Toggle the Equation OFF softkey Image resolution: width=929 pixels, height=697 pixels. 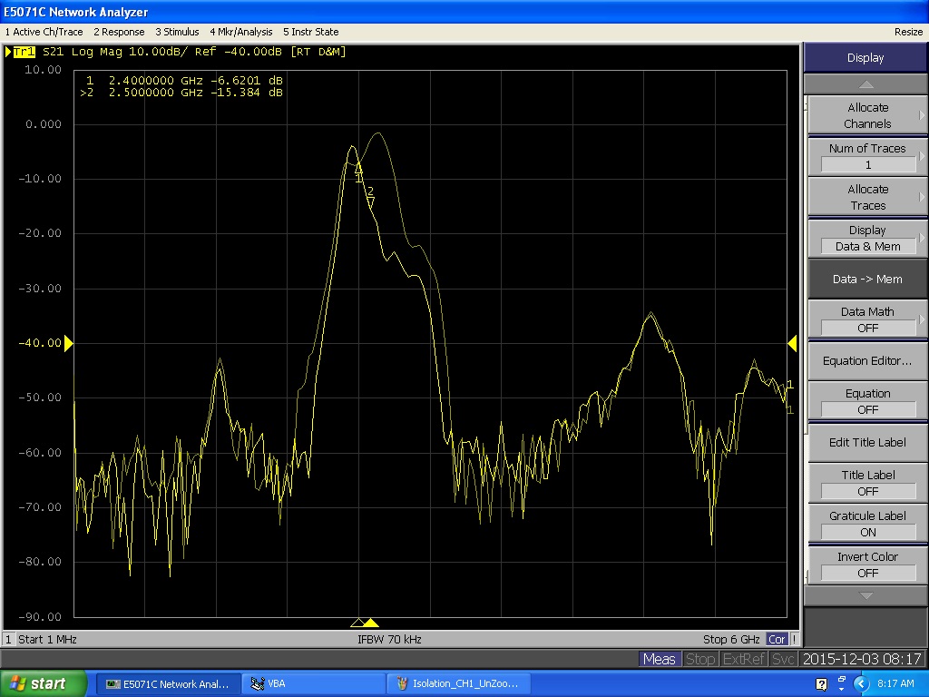tap(867, 401)
